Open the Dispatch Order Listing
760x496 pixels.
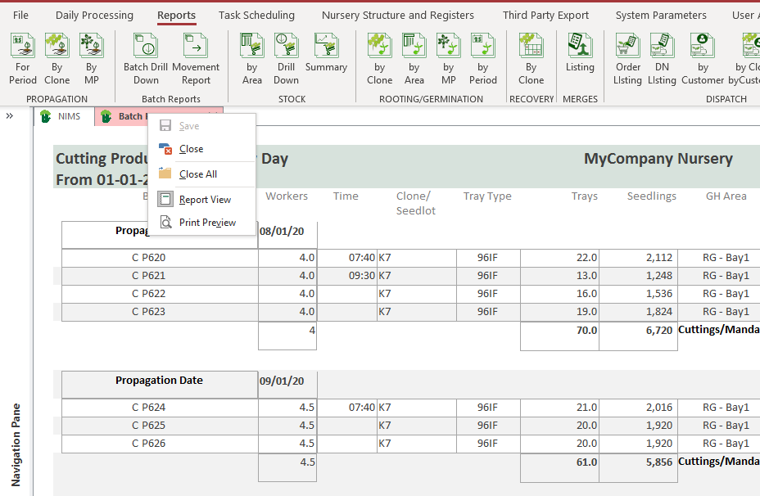[627, 59]
